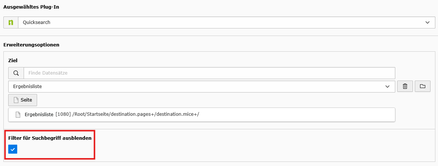Click the magnifier icon beside Finde Datensätze

(16, 73)
